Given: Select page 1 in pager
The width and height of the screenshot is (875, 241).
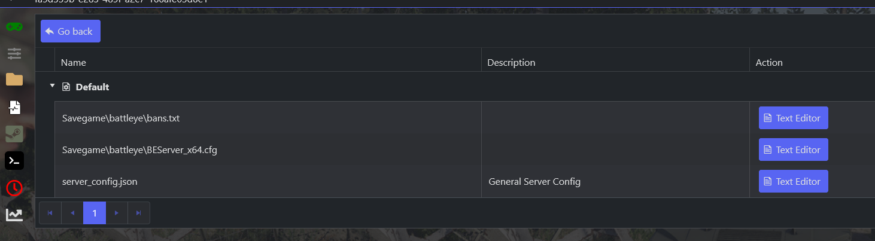Looking at the screenshot, I should tap(95, 213).
